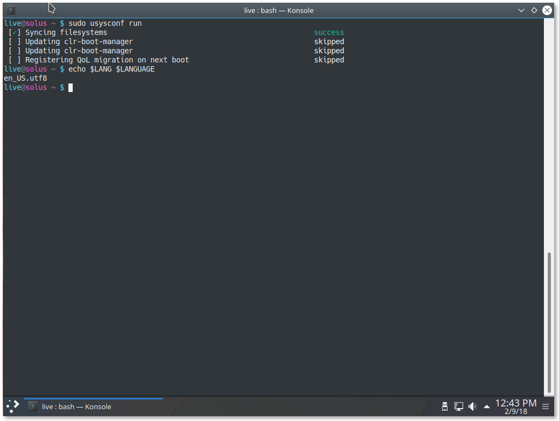
Task: Open the Konsole window menu icon
Action: [x=11, y=10]
